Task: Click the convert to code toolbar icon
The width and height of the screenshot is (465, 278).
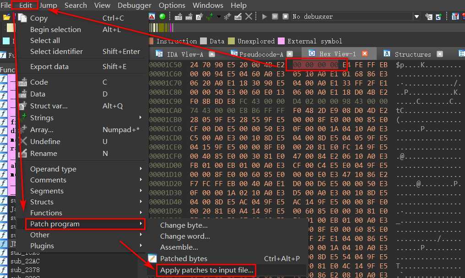Action: tap(178, 16)
